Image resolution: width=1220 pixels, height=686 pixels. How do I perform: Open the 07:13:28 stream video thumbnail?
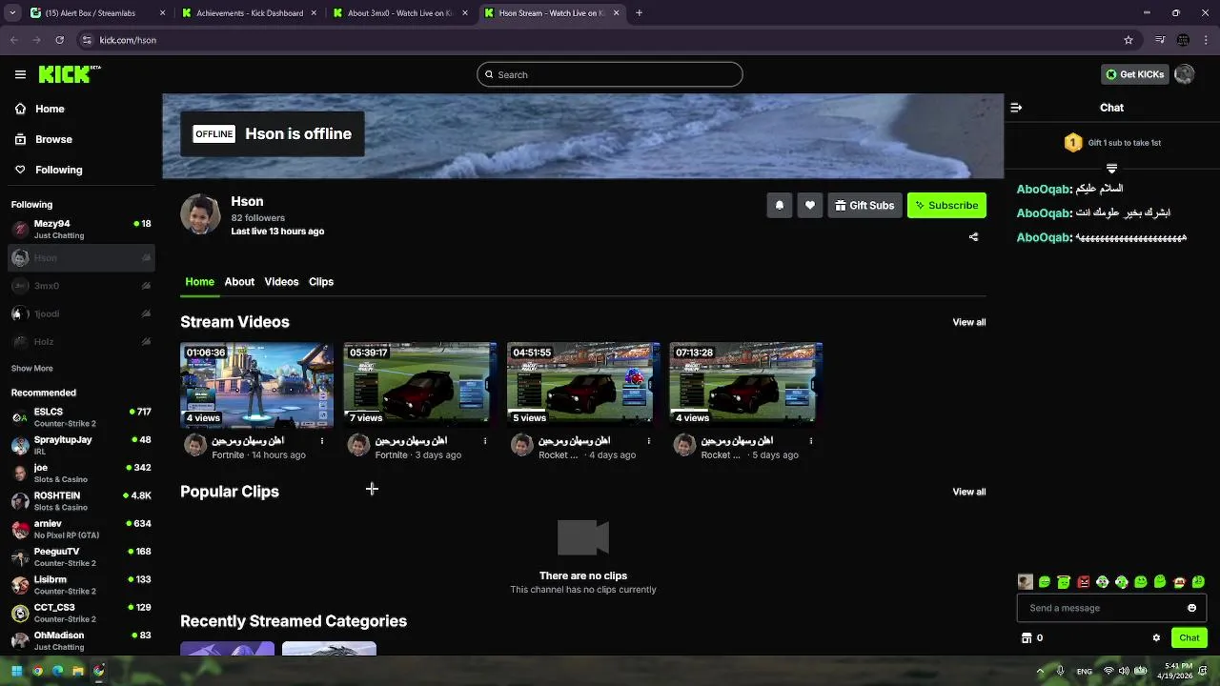point(746,385)
